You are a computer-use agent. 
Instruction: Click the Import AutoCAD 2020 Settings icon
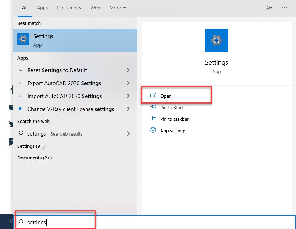(x=20, y=96)
